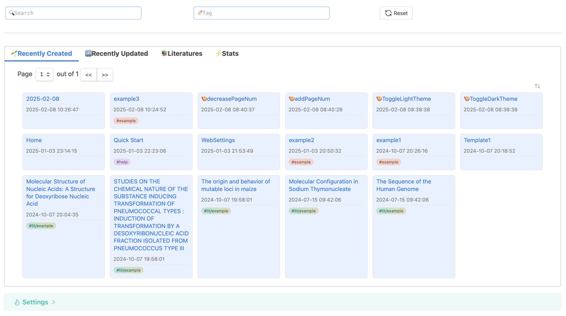Click the emoji icon on ToggleLightTheme
The width and height of the screenshot is (566, 316).
(x=379, y=99)
